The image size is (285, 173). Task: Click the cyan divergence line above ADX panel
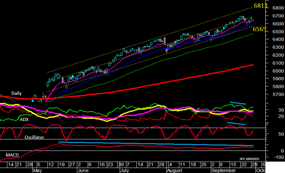coord(238,103)
